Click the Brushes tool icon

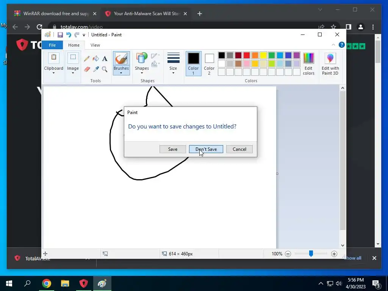coord(121,59)
